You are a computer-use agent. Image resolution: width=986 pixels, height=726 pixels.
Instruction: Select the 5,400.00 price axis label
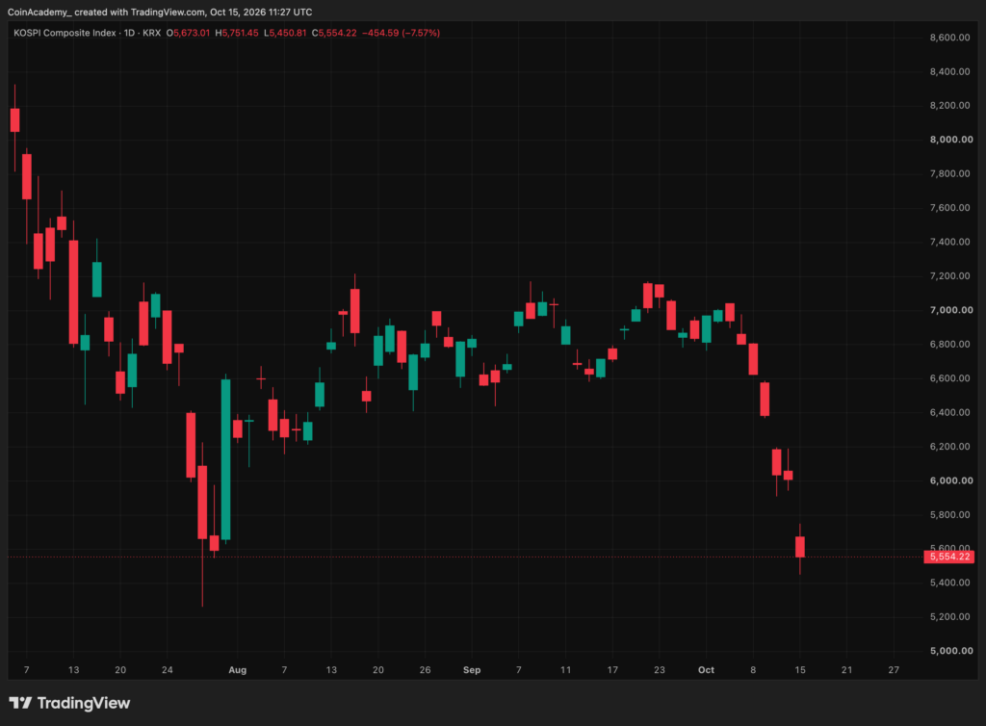coord(949,583)
